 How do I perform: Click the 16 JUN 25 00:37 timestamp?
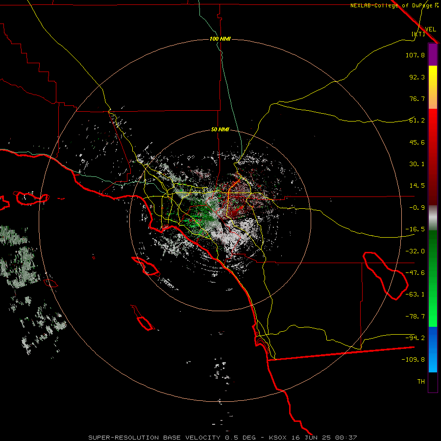tap(324, 438)
